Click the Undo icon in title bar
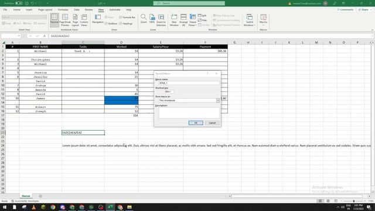 tap(32, 4)
